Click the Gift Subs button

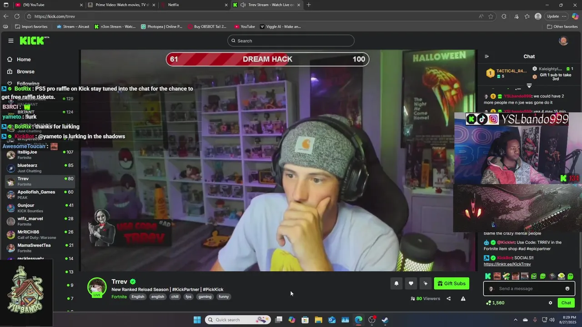point(452,283)
